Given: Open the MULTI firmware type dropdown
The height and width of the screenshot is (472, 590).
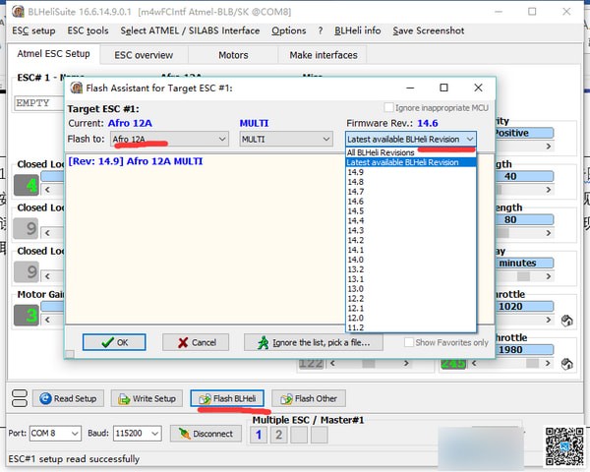Looking at the screenshot, I should tap(286, 140).
